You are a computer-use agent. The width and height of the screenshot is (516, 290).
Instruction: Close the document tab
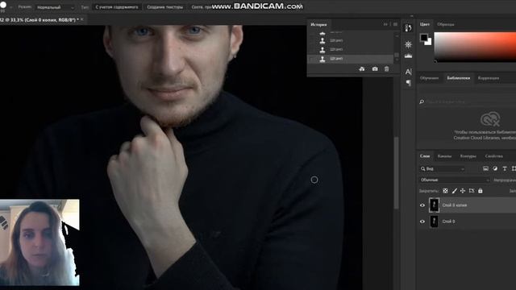81,19
